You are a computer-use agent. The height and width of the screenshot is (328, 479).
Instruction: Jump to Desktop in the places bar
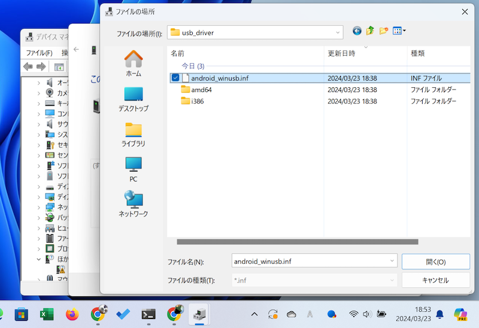(134, 99)
